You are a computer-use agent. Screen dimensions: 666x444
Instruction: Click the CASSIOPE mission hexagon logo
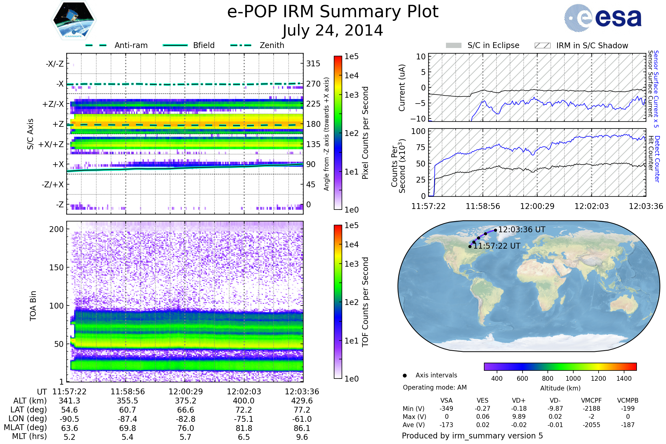[x=74, y=20]
